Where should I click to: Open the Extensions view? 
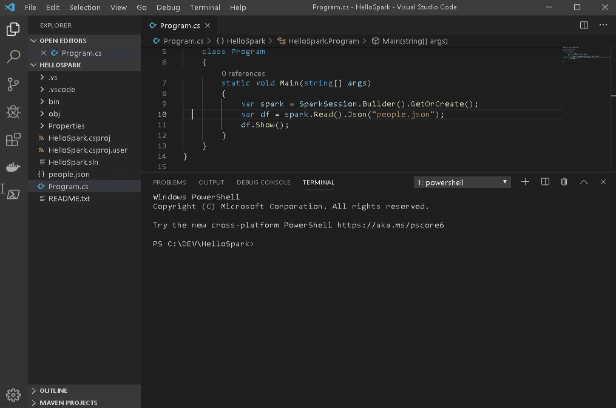pos(13,139)
